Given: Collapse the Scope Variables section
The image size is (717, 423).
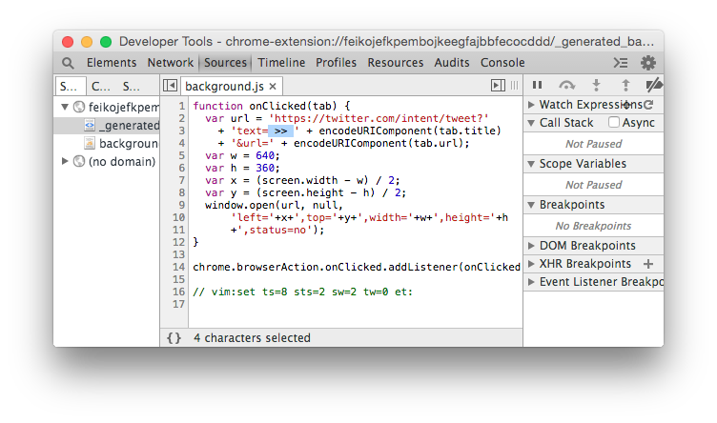Looking at the screenshot, I should point(532,164).
